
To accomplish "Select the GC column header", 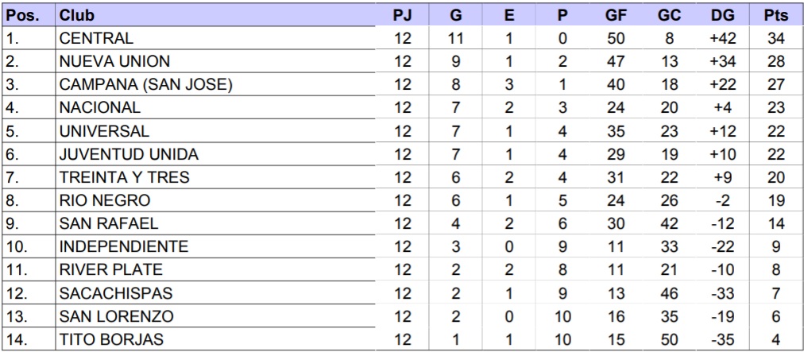I will [669, 15].
